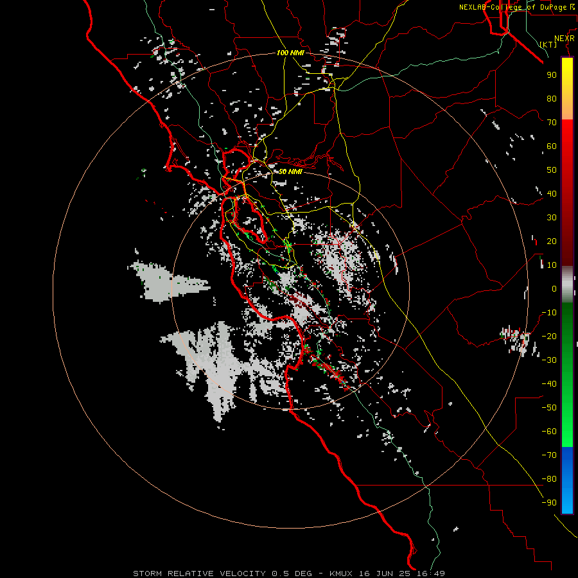Select the positive 40 scale value
Viewport: 578px width, 578px height.
(x=552, y=194)
